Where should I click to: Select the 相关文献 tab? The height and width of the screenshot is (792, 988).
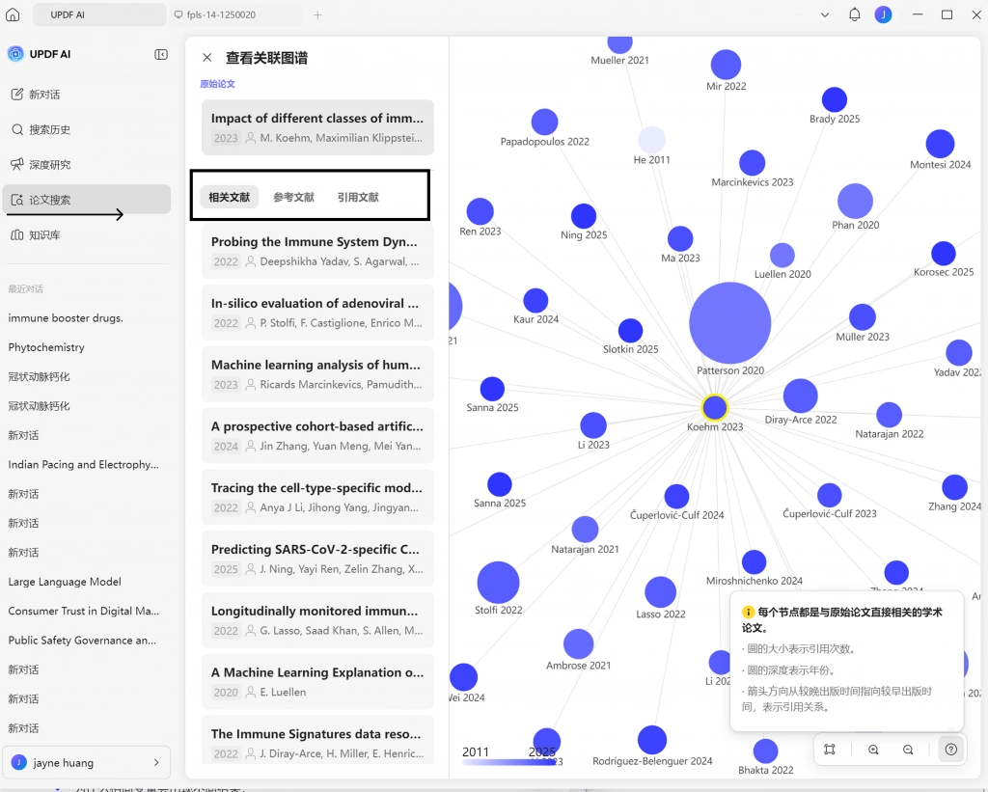[x=230, y=197]
